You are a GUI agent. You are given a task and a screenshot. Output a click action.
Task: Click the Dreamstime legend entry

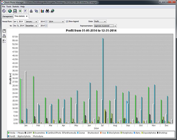click(39, 133)
